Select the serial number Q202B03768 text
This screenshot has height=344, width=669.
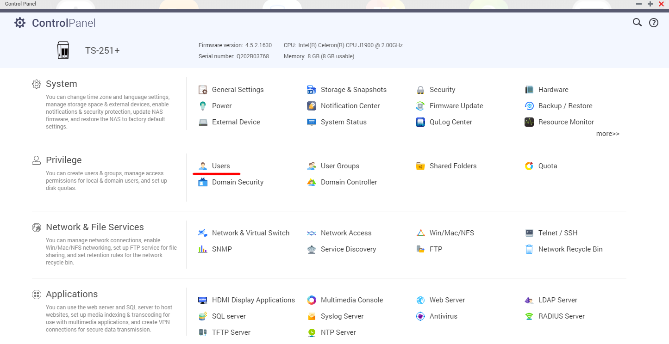[x=253, y=56]
